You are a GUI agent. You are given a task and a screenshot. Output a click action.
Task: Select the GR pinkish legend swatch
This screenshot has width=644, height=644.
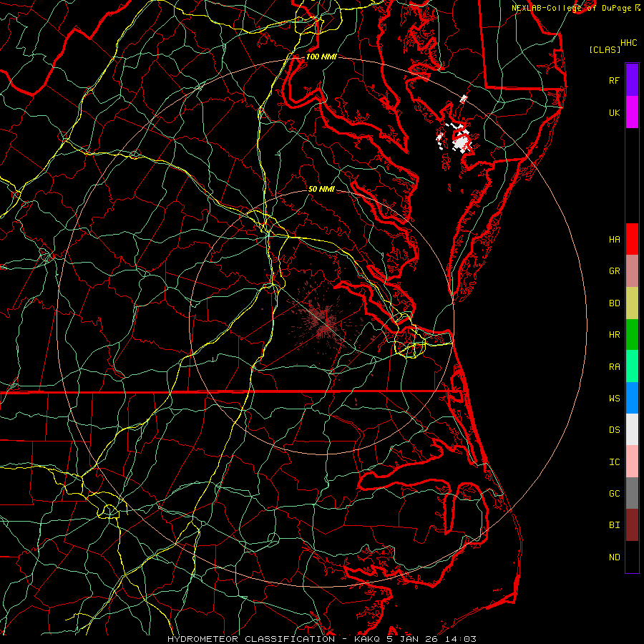(x=632, y=271)
